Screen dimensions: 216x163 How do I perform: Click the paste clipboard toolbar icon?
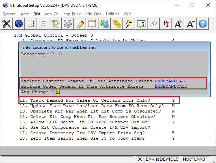click(x=56, y=24)
